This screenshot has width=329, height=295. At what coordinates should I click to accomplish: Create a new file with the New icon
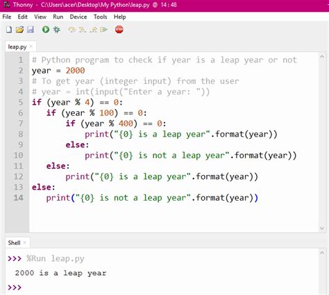pyautogui.click(x=9, y=30)
